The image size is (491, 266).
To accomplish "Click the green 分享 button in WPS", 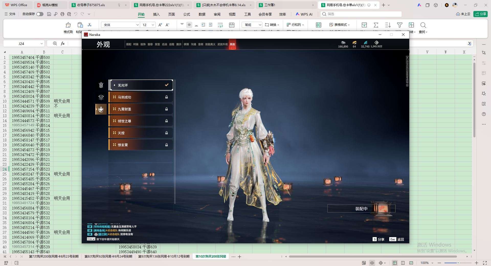I will point(480,14).
